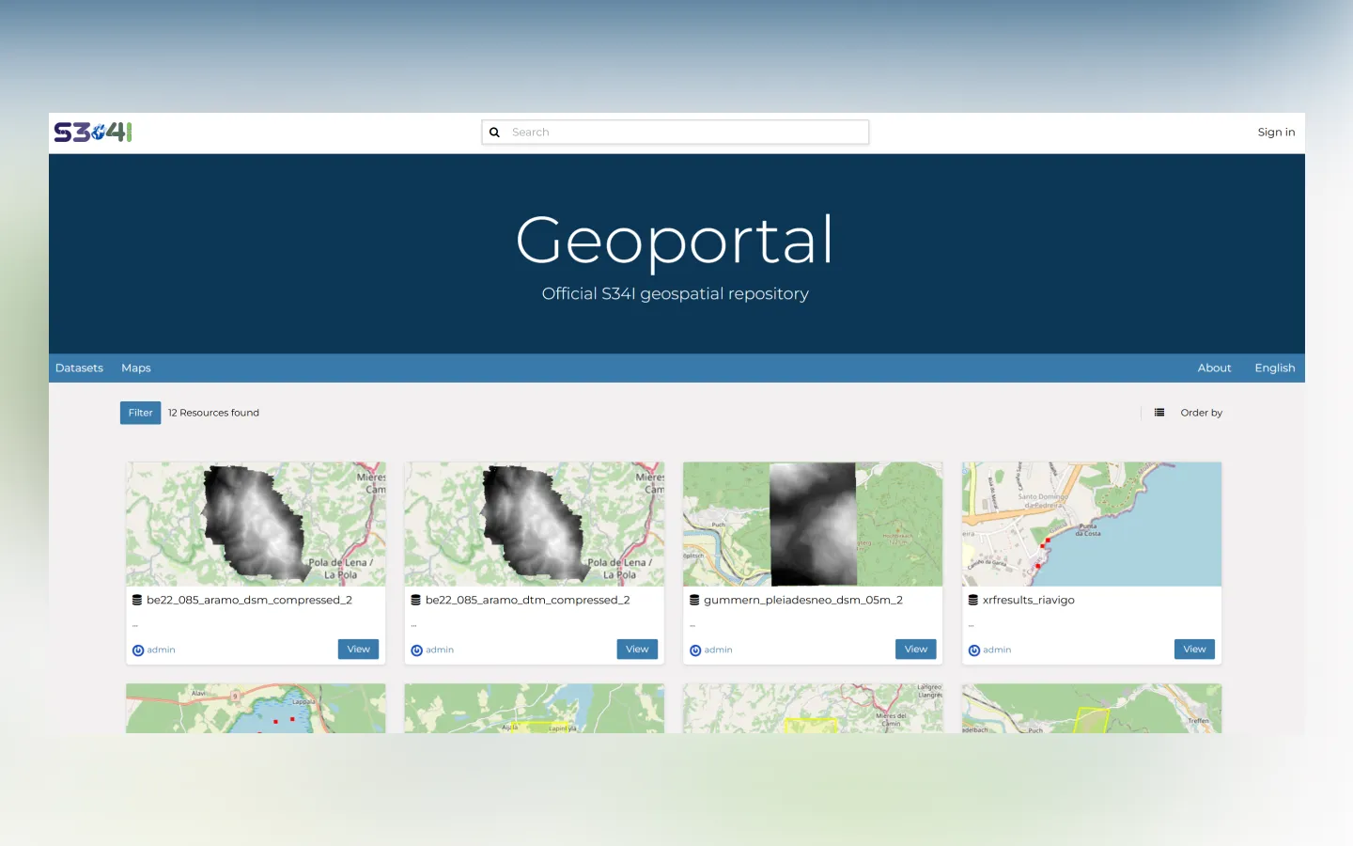Switch to list view icon
1353x846 pixels.
coord(1159,413)
